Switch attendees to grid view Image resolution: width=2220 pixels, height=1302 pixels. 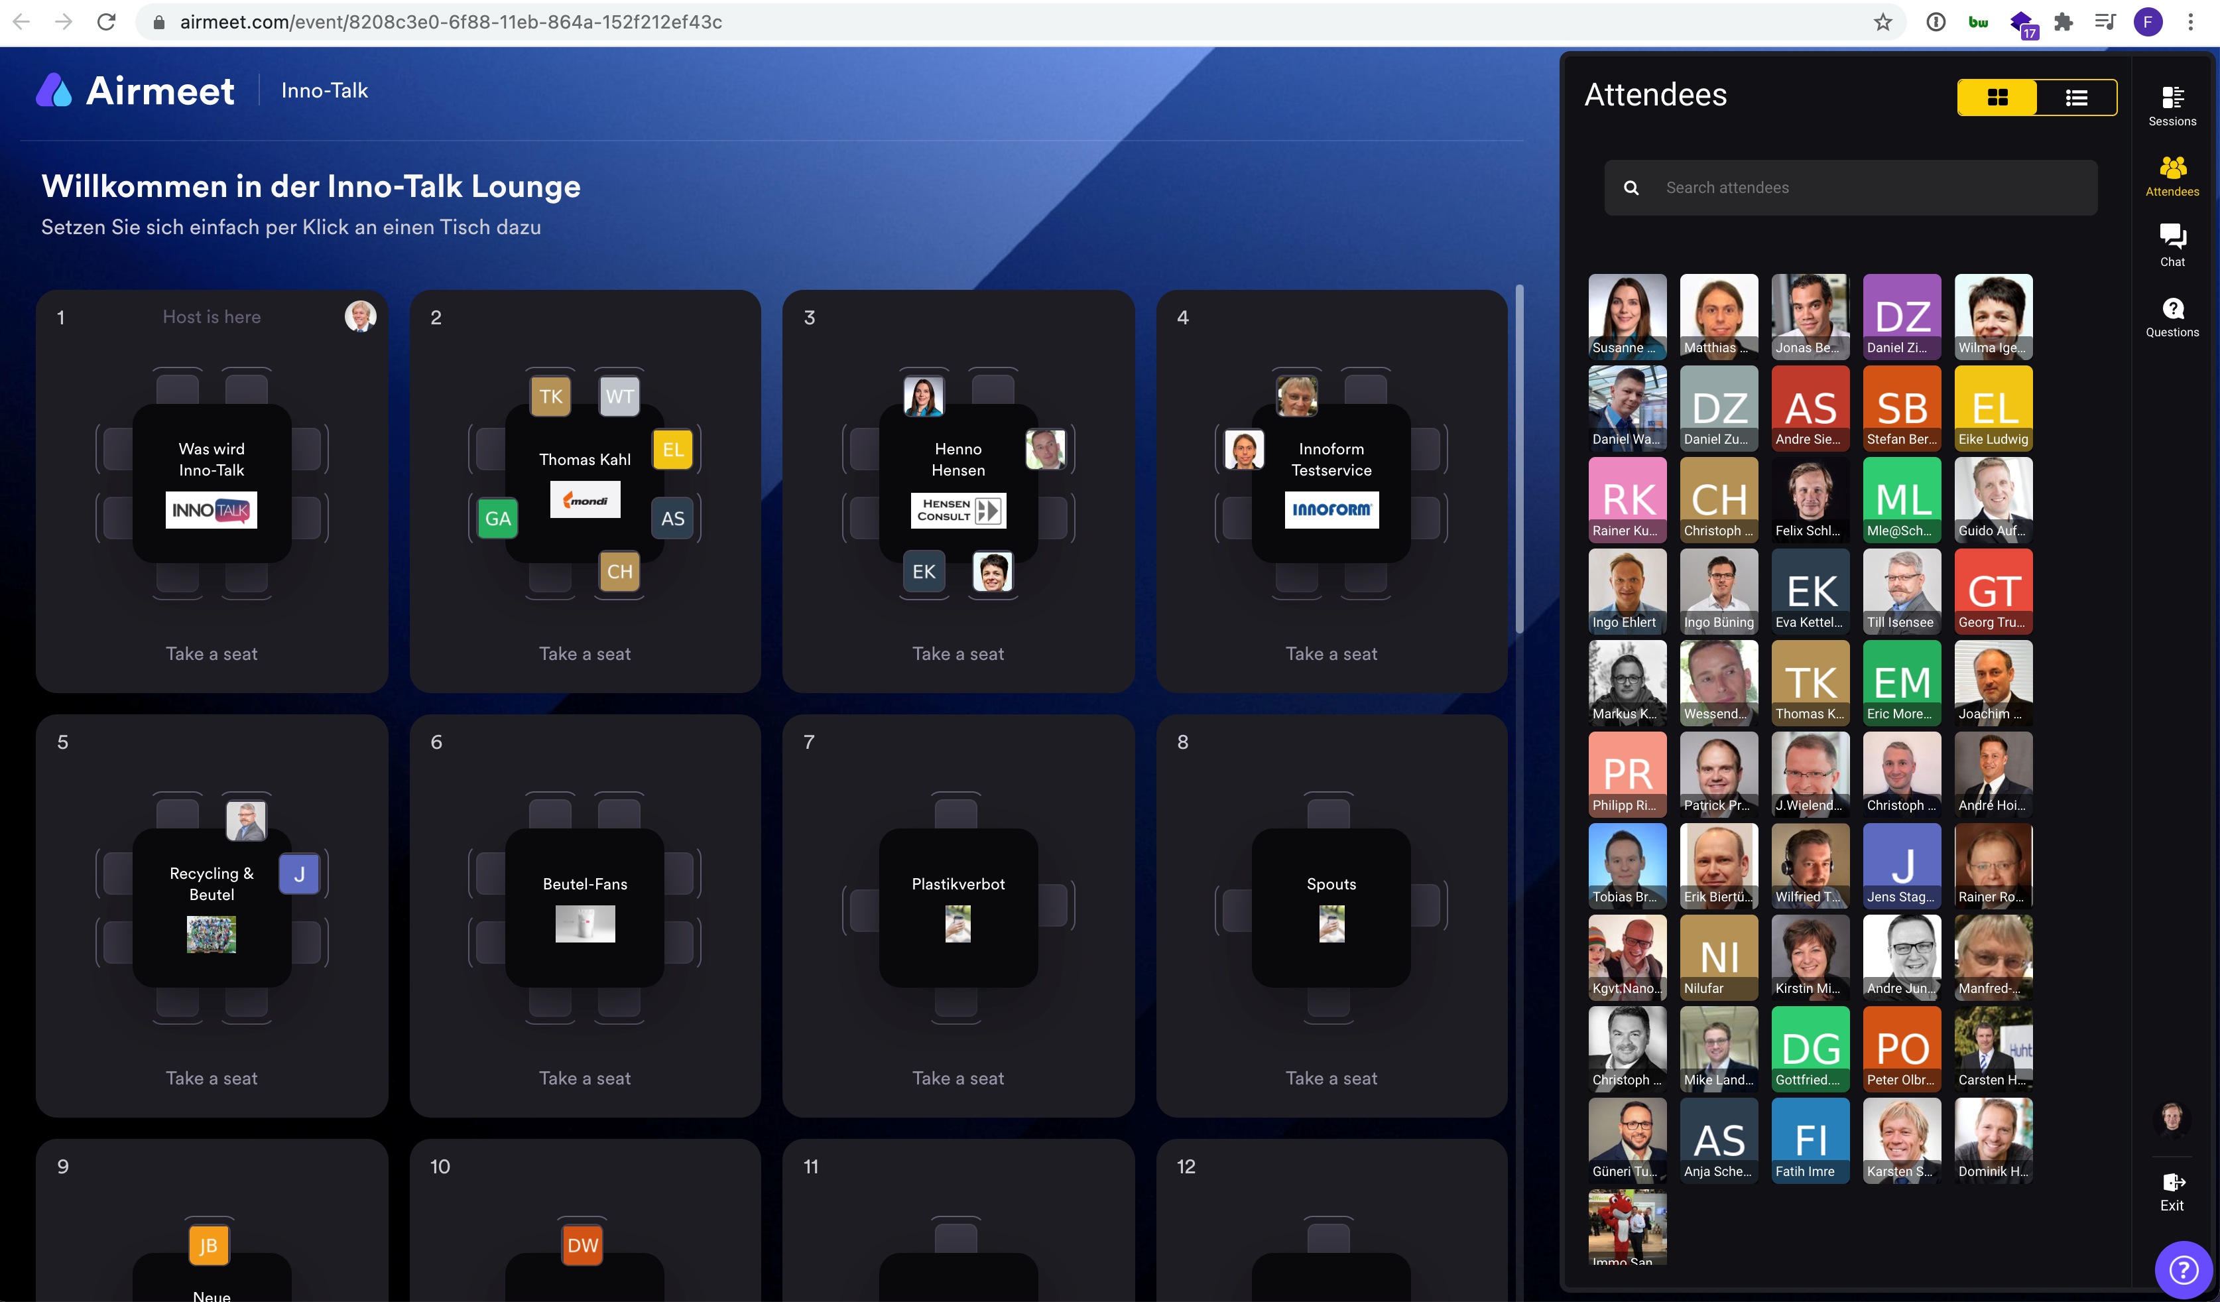(1997, 98)
